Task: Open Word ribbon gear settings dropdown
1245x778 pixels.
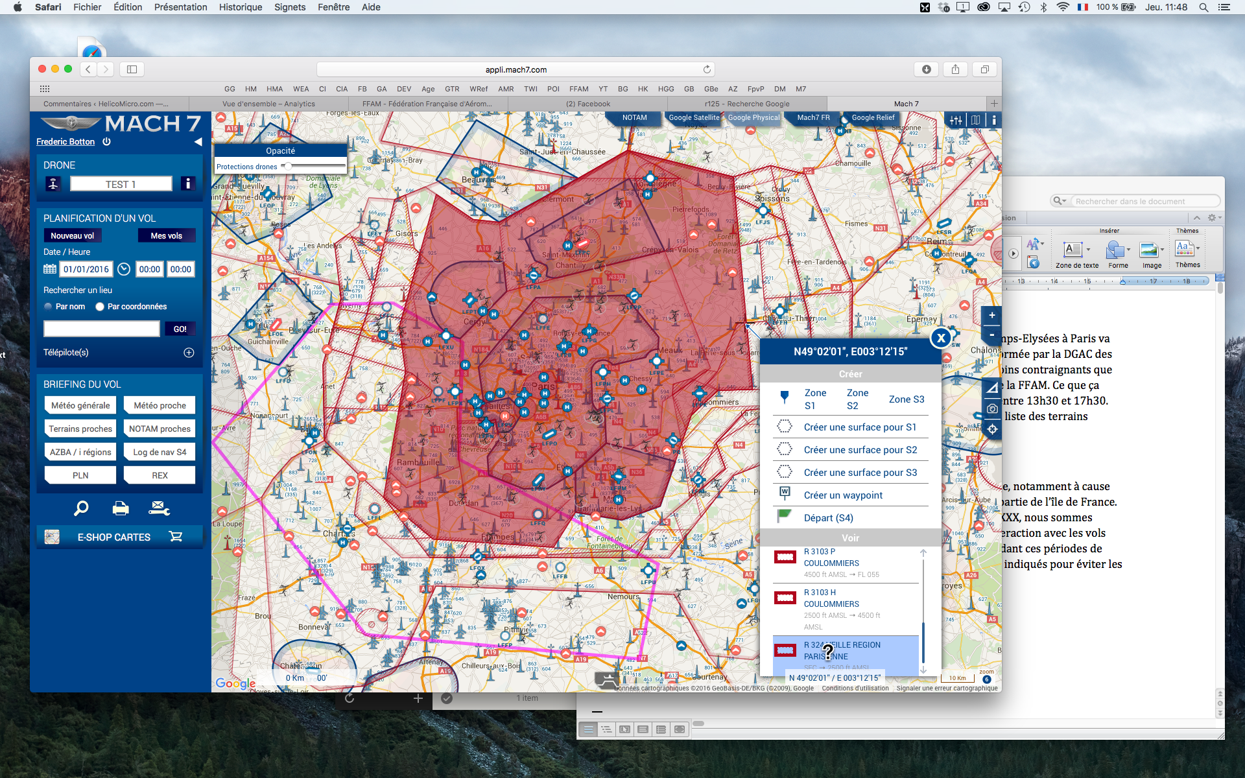Action: [1215, 218]
